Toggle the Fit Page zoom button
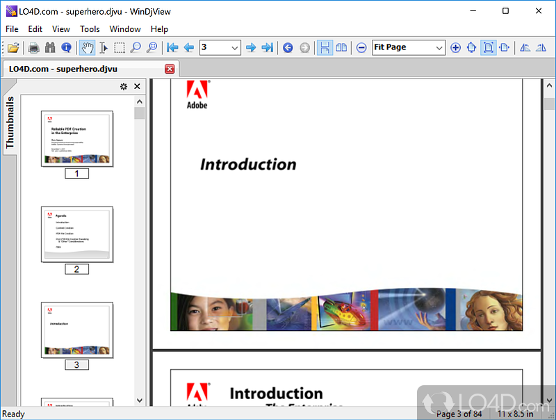556x420 pixels. pyautogui.click(x=489, y=47)
